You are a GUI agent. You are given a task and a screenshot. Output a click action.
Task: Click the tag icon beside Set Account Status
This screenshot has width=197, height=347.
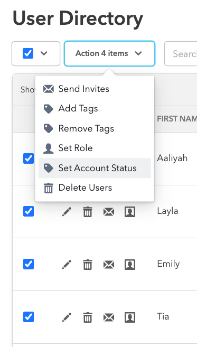(x=48, y=168)
